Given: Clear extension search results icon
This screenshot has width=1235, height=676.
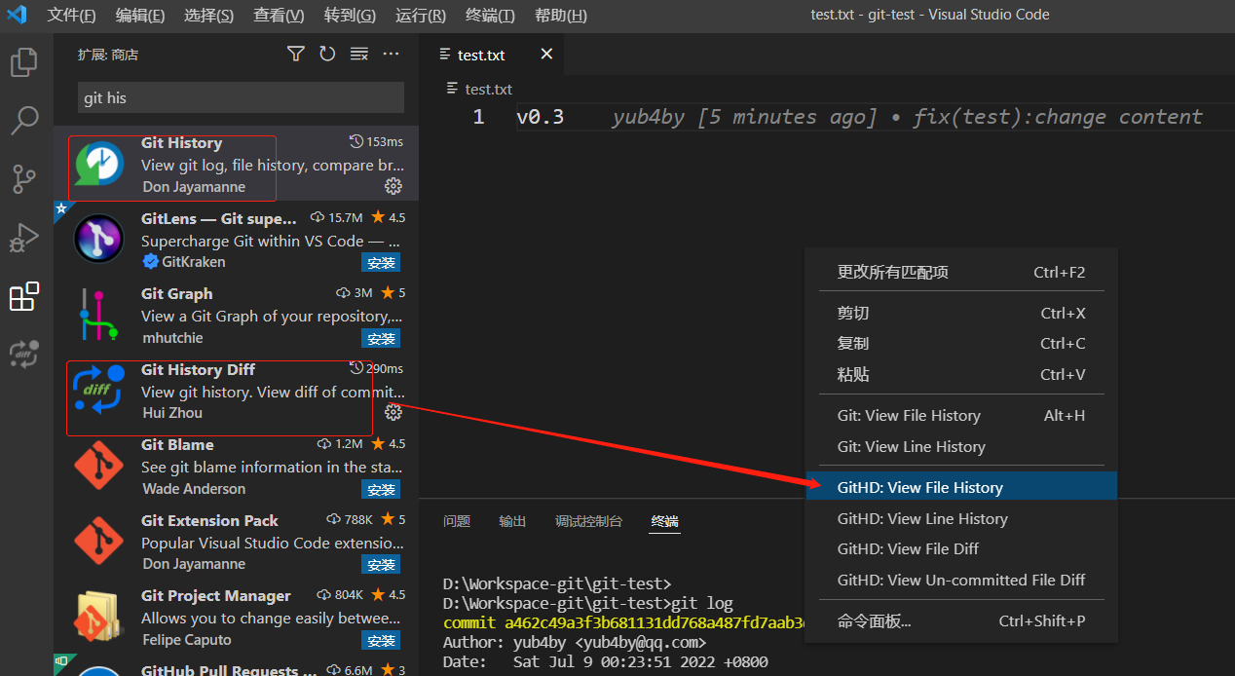Looking at the screenshot, I should click(x=359, y=55).
